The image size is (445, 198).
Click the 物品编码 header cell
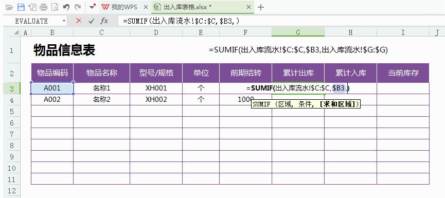[x=52, y=73]
